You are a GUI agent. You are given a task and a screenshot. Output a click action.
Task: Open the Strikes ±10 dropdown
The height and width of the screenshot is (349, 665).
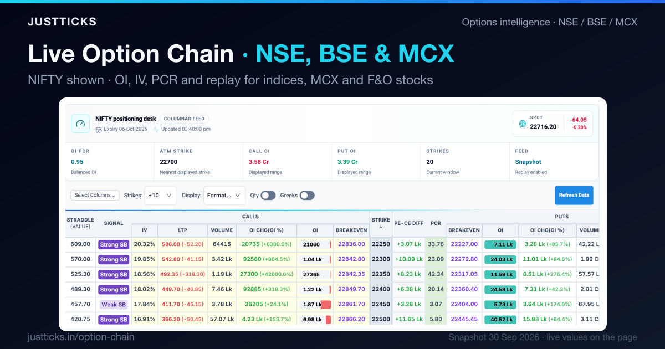tap(161, 195)
